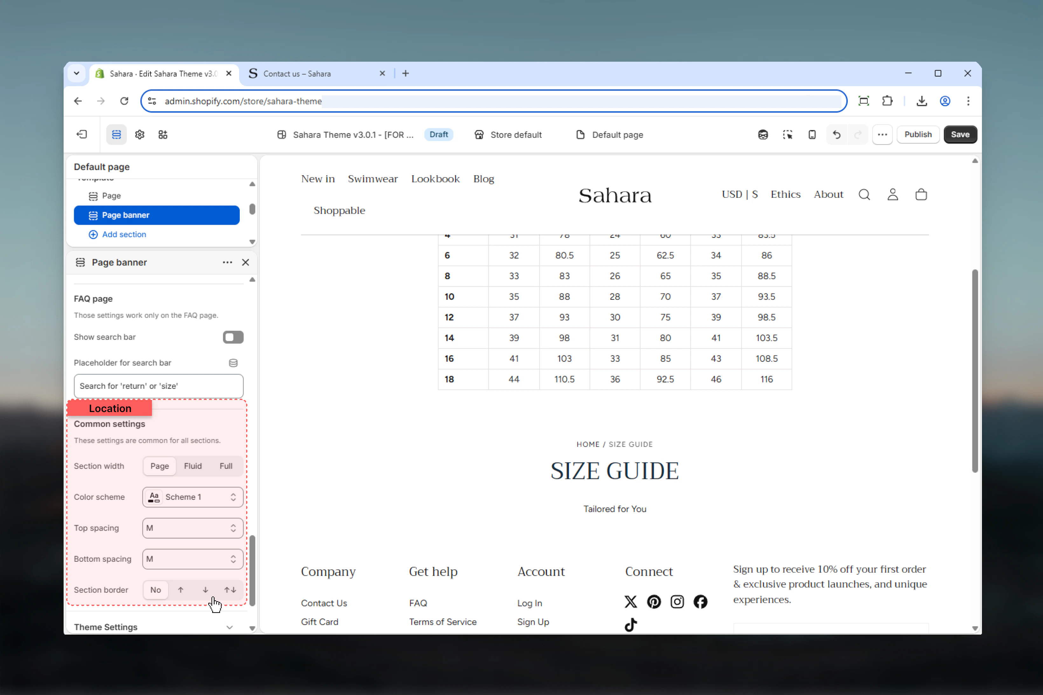Viewport: 1043px width, 695px height.
Task: Open the Contact Us footer link
Action: [324, 603]
